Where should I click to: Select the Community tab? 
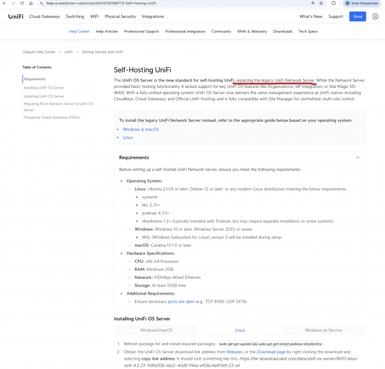(221, 31)
